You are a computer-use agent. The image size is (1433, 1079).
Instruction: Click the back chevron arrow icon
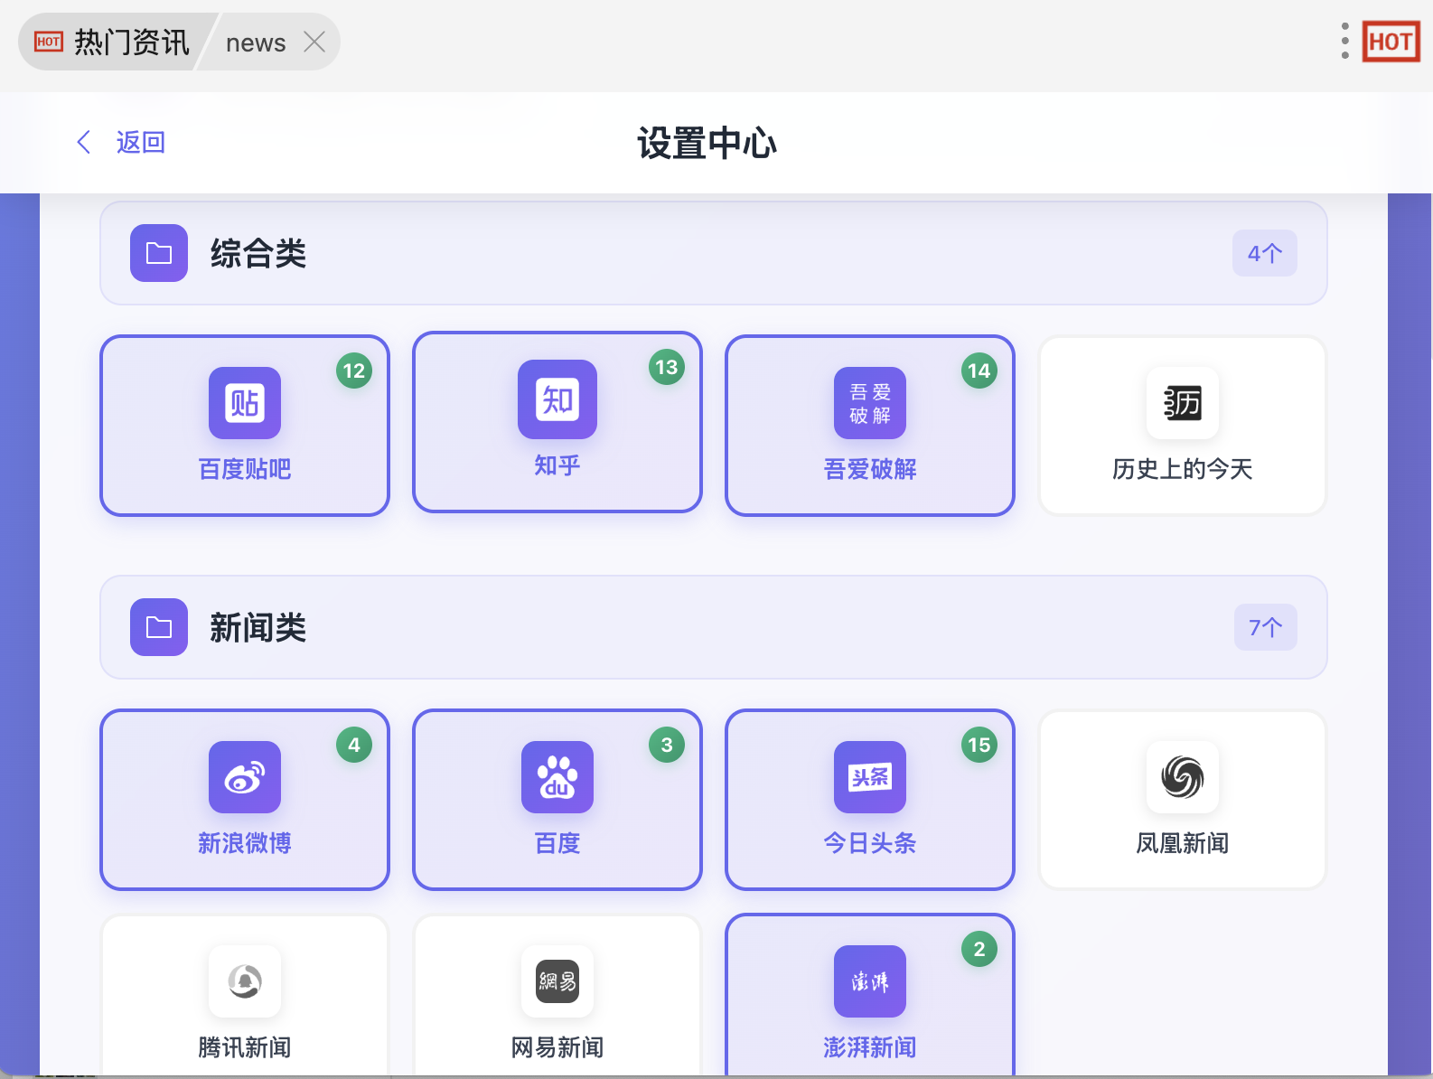click(x=84, y=142)
